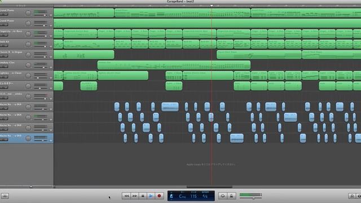Click the rewind transport button
Image resolution: width=361 pixels, height=203 pixels.
(126, 196)
